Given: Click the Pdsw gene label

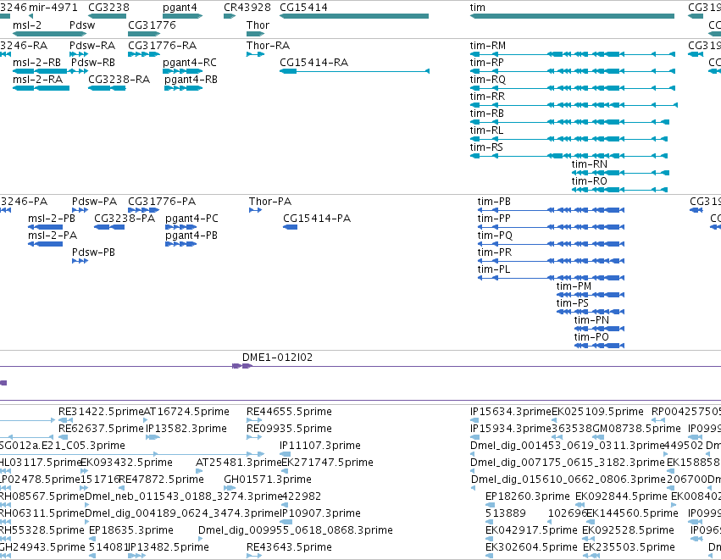Looking at the screenshot, I should pos(82,25).
